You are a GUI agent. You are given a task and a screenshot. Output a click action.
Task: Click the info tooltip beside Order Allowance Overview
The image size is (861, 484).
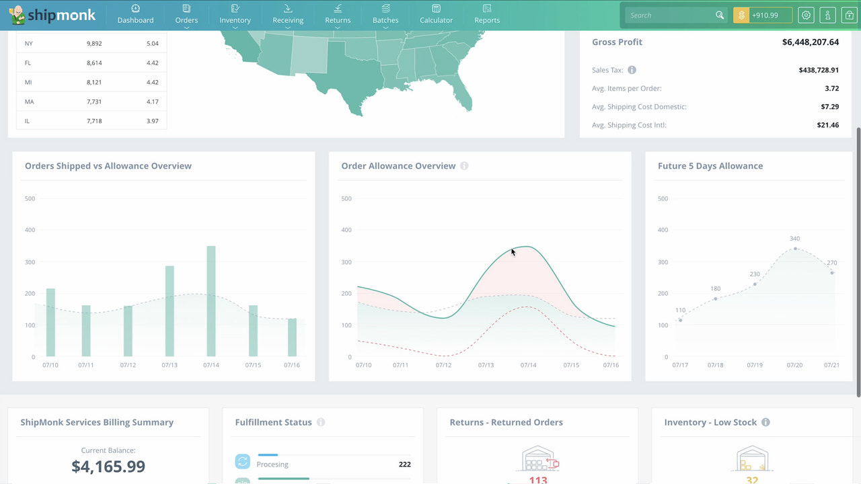[464, 165]
